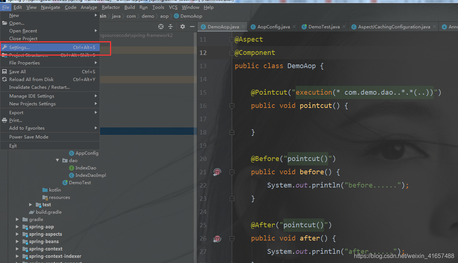This screenshot has width=458, height=263.
Task: Fold the before method at line 21
Action: [x=232, y=172]
